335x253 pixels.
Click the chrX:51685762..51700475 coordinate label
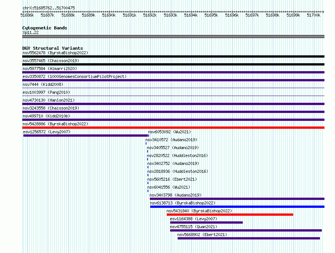[x=49, y=8]
